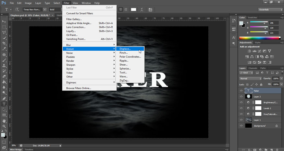The height and width of the screenshot is (151, 284).
Task: Select the Rectangular Marquee tool
Action: 4,27
